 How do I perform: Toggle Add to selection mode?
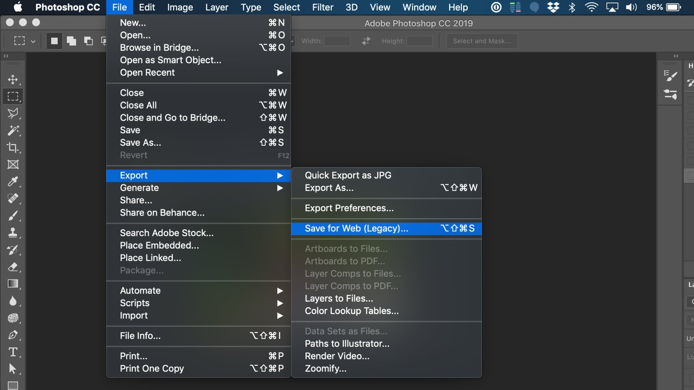71,41
